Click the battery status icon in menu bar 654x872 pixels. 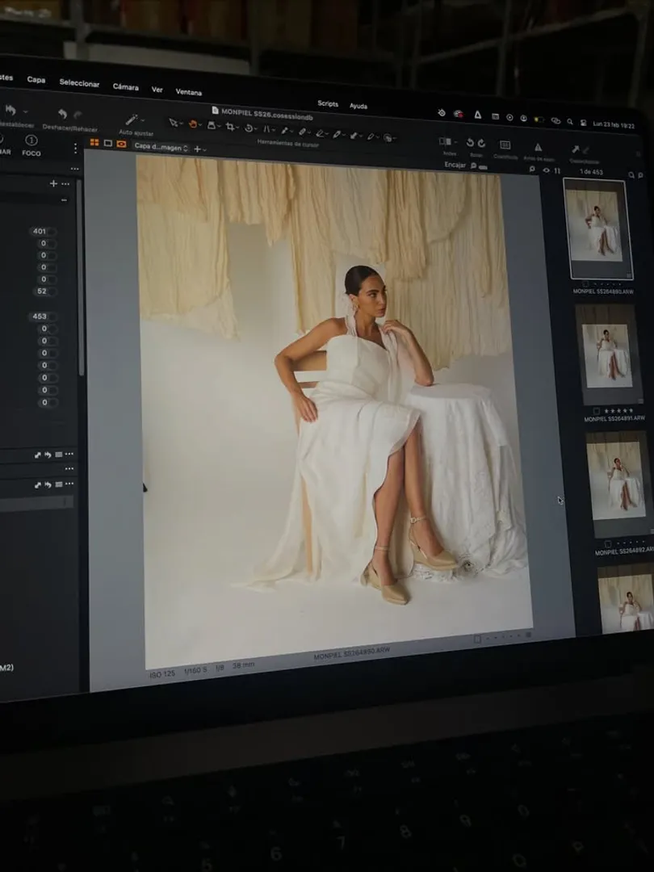(x=539, y=119)
